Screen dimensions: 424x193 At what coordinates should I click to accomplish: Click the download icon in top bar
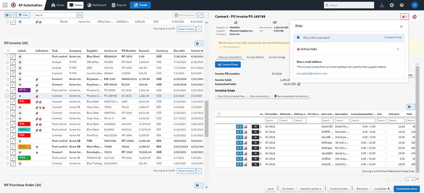tap(382, 5)
